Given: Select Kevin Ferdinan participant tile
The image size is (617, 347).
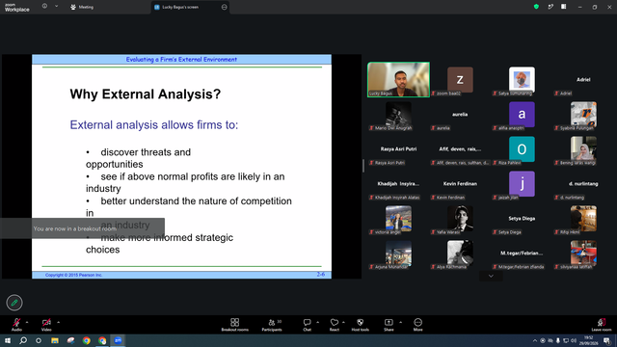Looking at the screenshot, I should point(460,185).
